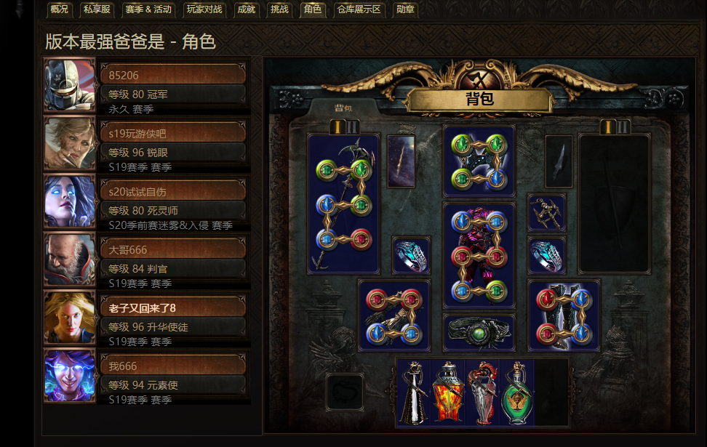Select the gloves item slot
Screen dimensions: 707x447
394,315
